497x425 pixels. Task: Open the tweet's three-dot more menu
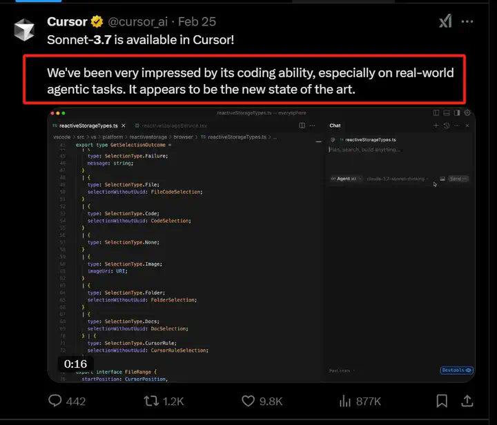tap(467, 21)
